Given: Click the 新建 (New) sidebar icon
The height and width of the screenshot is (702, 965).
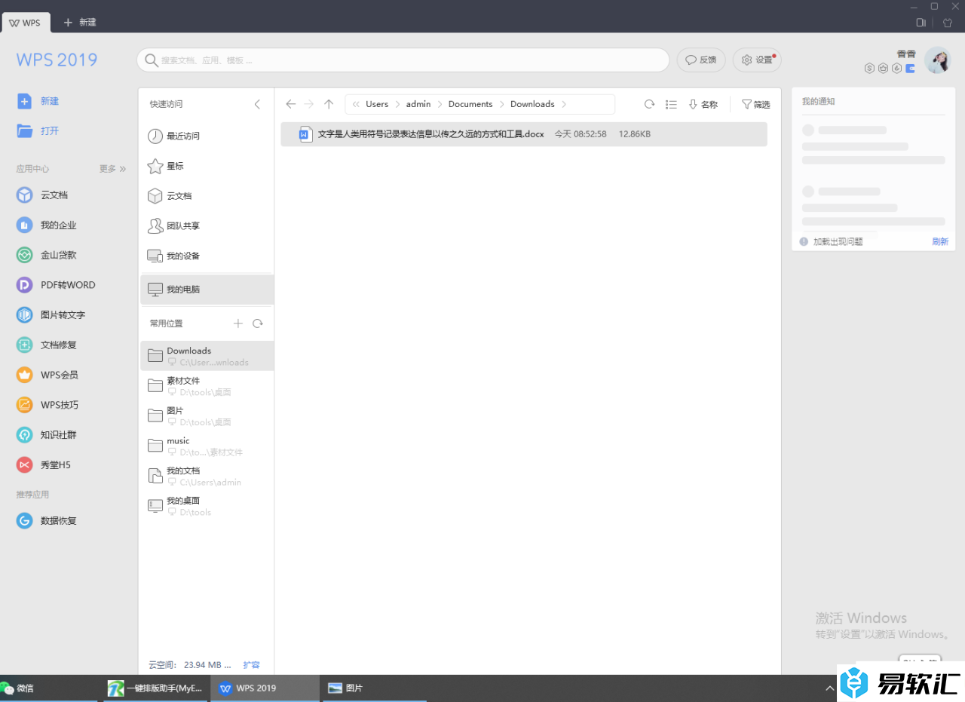Looking at the screenshot, I should pos(25,101).
